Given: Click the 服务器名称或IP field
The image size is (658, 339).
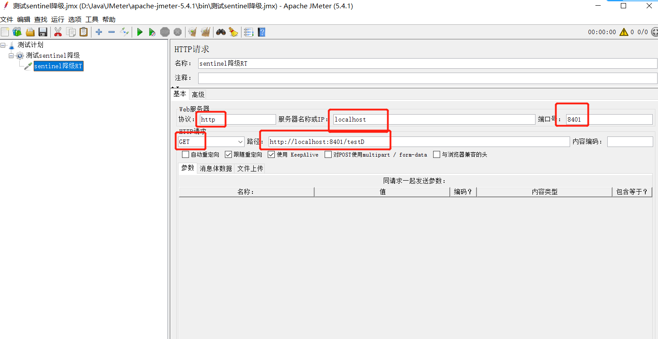Looking at the screenshot, I should coord(434,119).
